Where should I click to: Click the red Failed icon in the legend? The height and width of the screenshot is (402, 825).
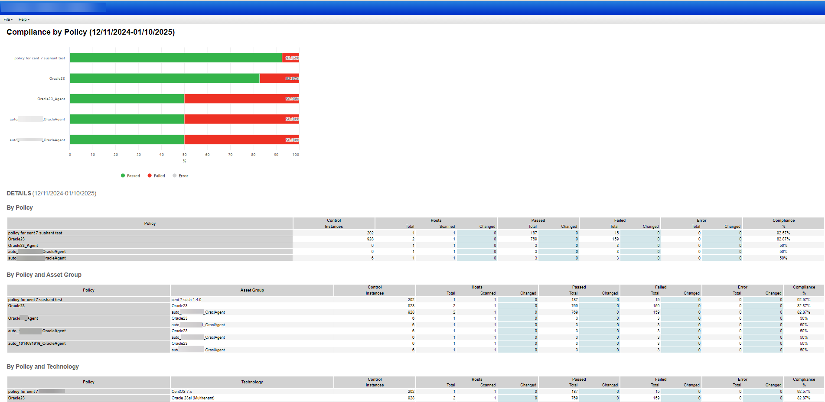(150, 175)
